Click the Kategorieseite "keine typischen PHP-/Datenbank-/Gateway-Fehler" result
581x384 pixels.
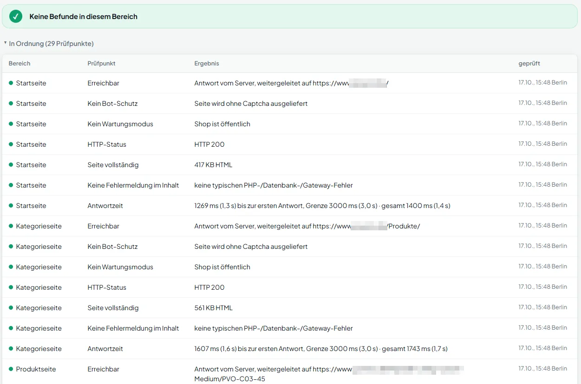pyautogui.click(x=274, y=328)
